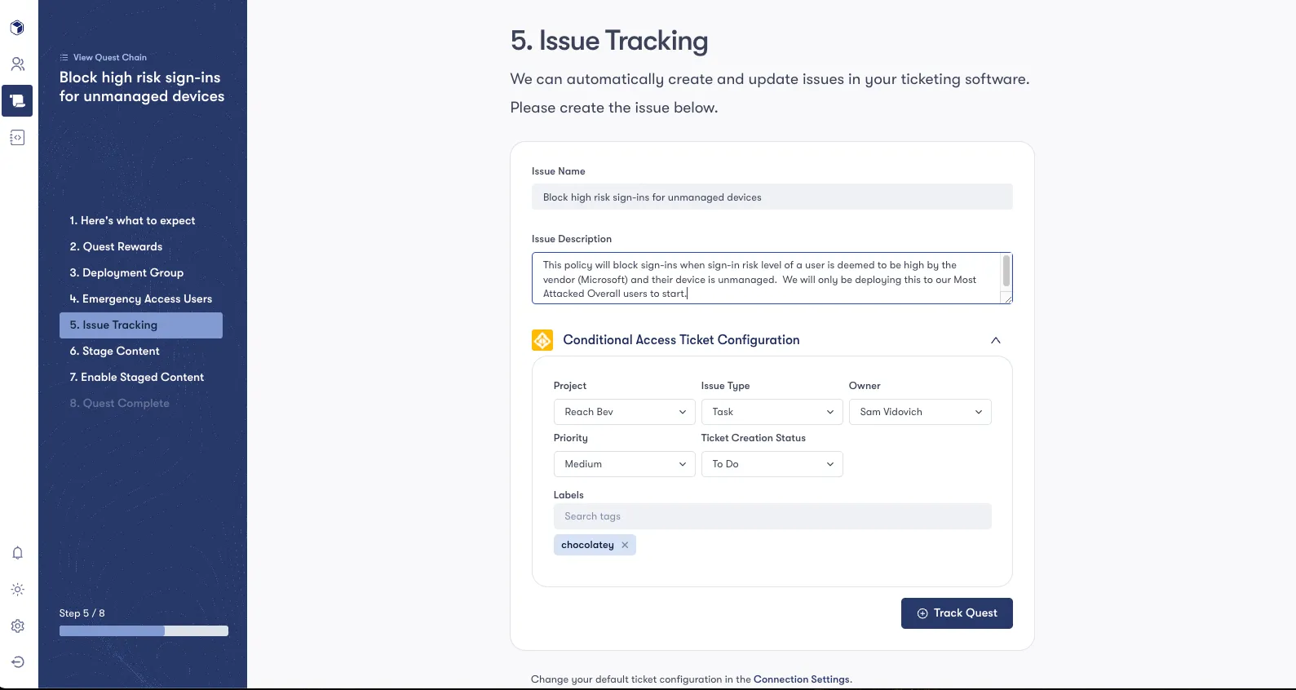The width and height of the screenshot is (1296, 690).
Task: Click the View Quest Chain list icon
Action: 64,57
